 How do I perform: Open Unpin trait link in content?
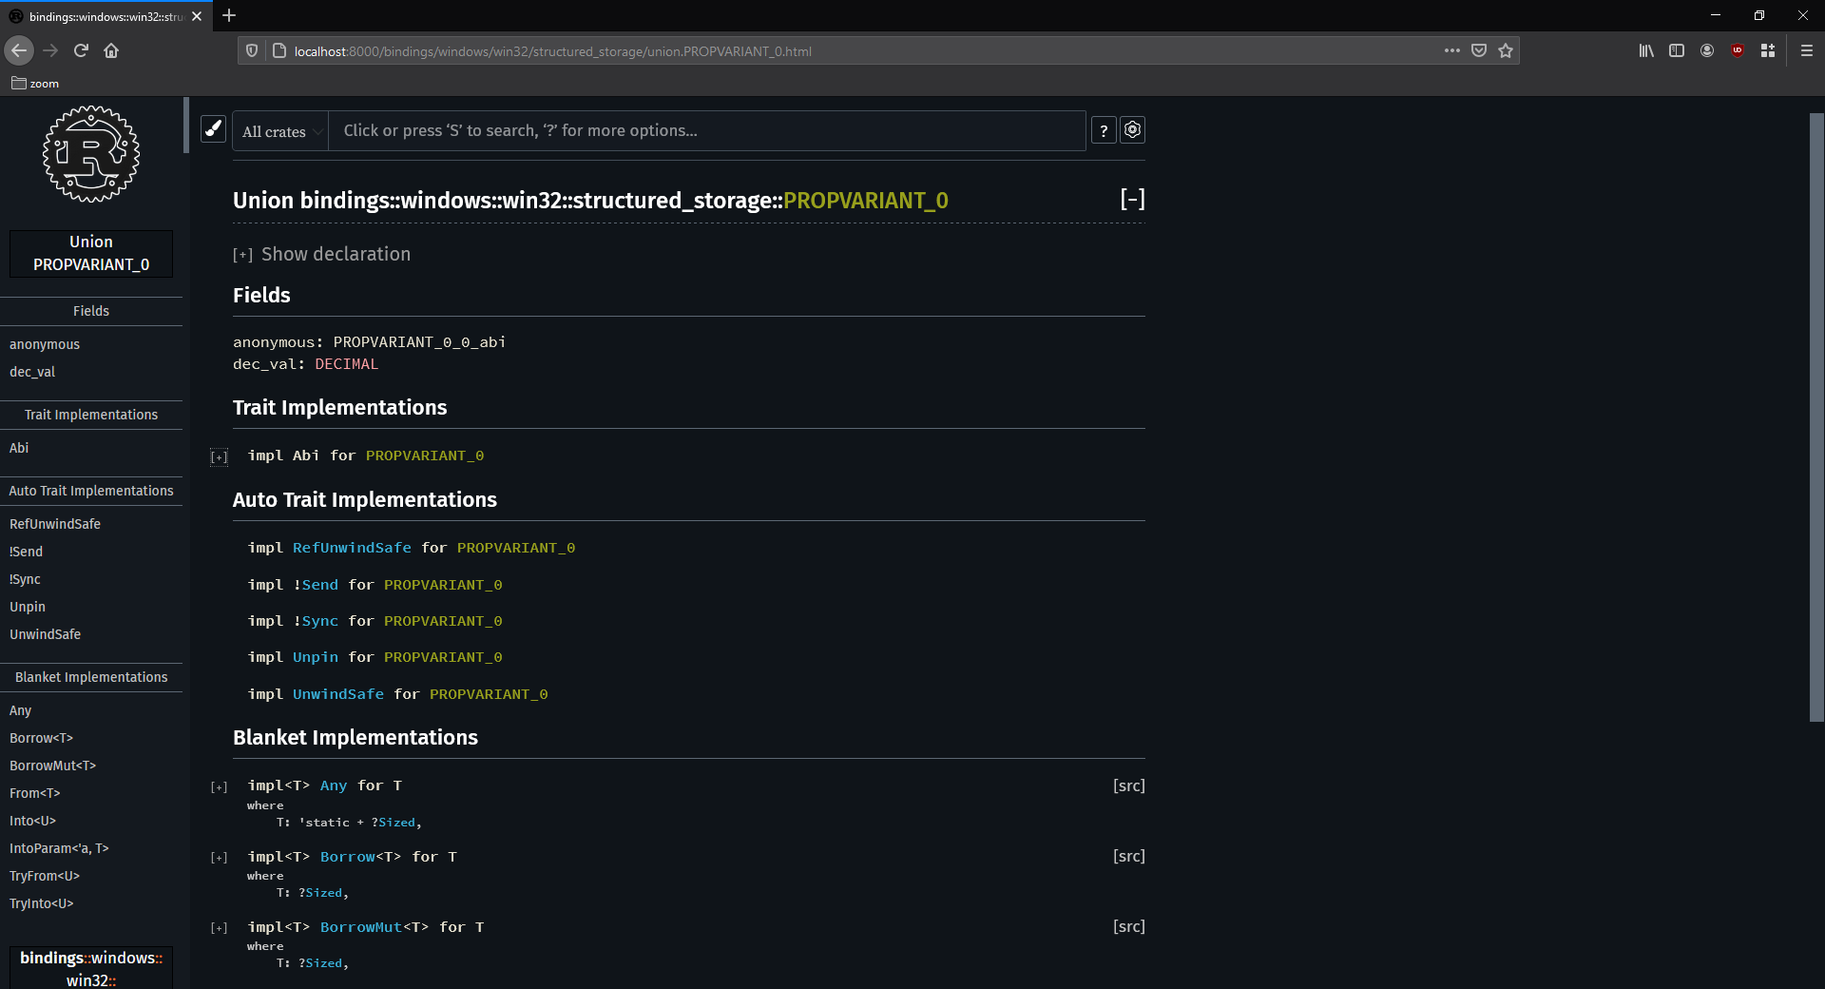[316, 657]
